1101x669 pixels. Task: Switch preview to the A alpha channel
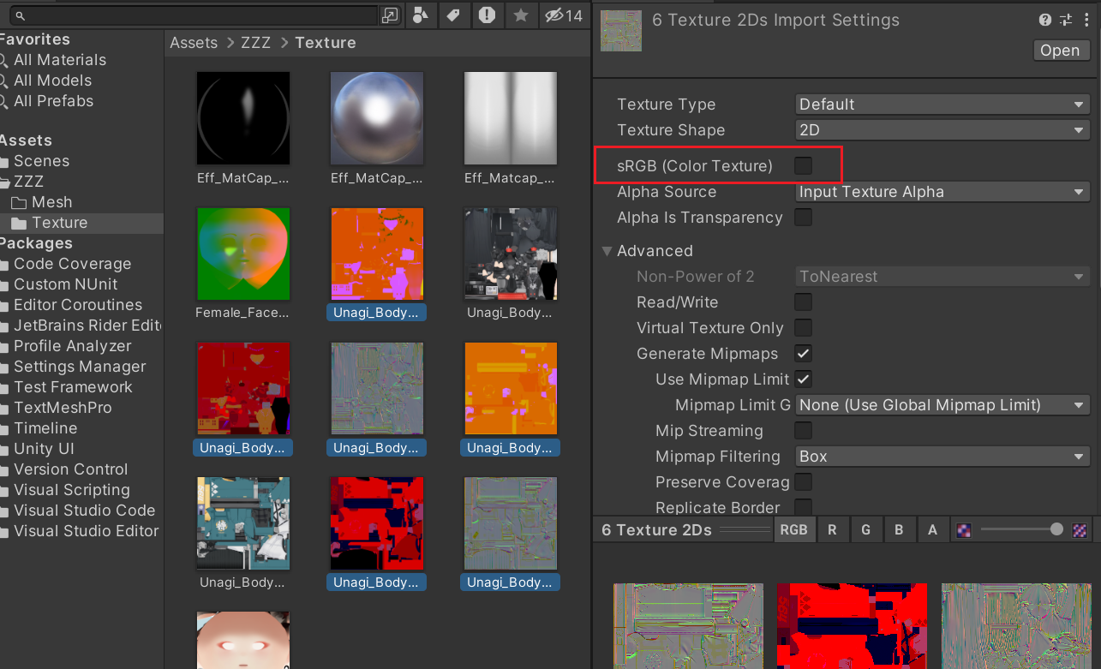[932, 530]
